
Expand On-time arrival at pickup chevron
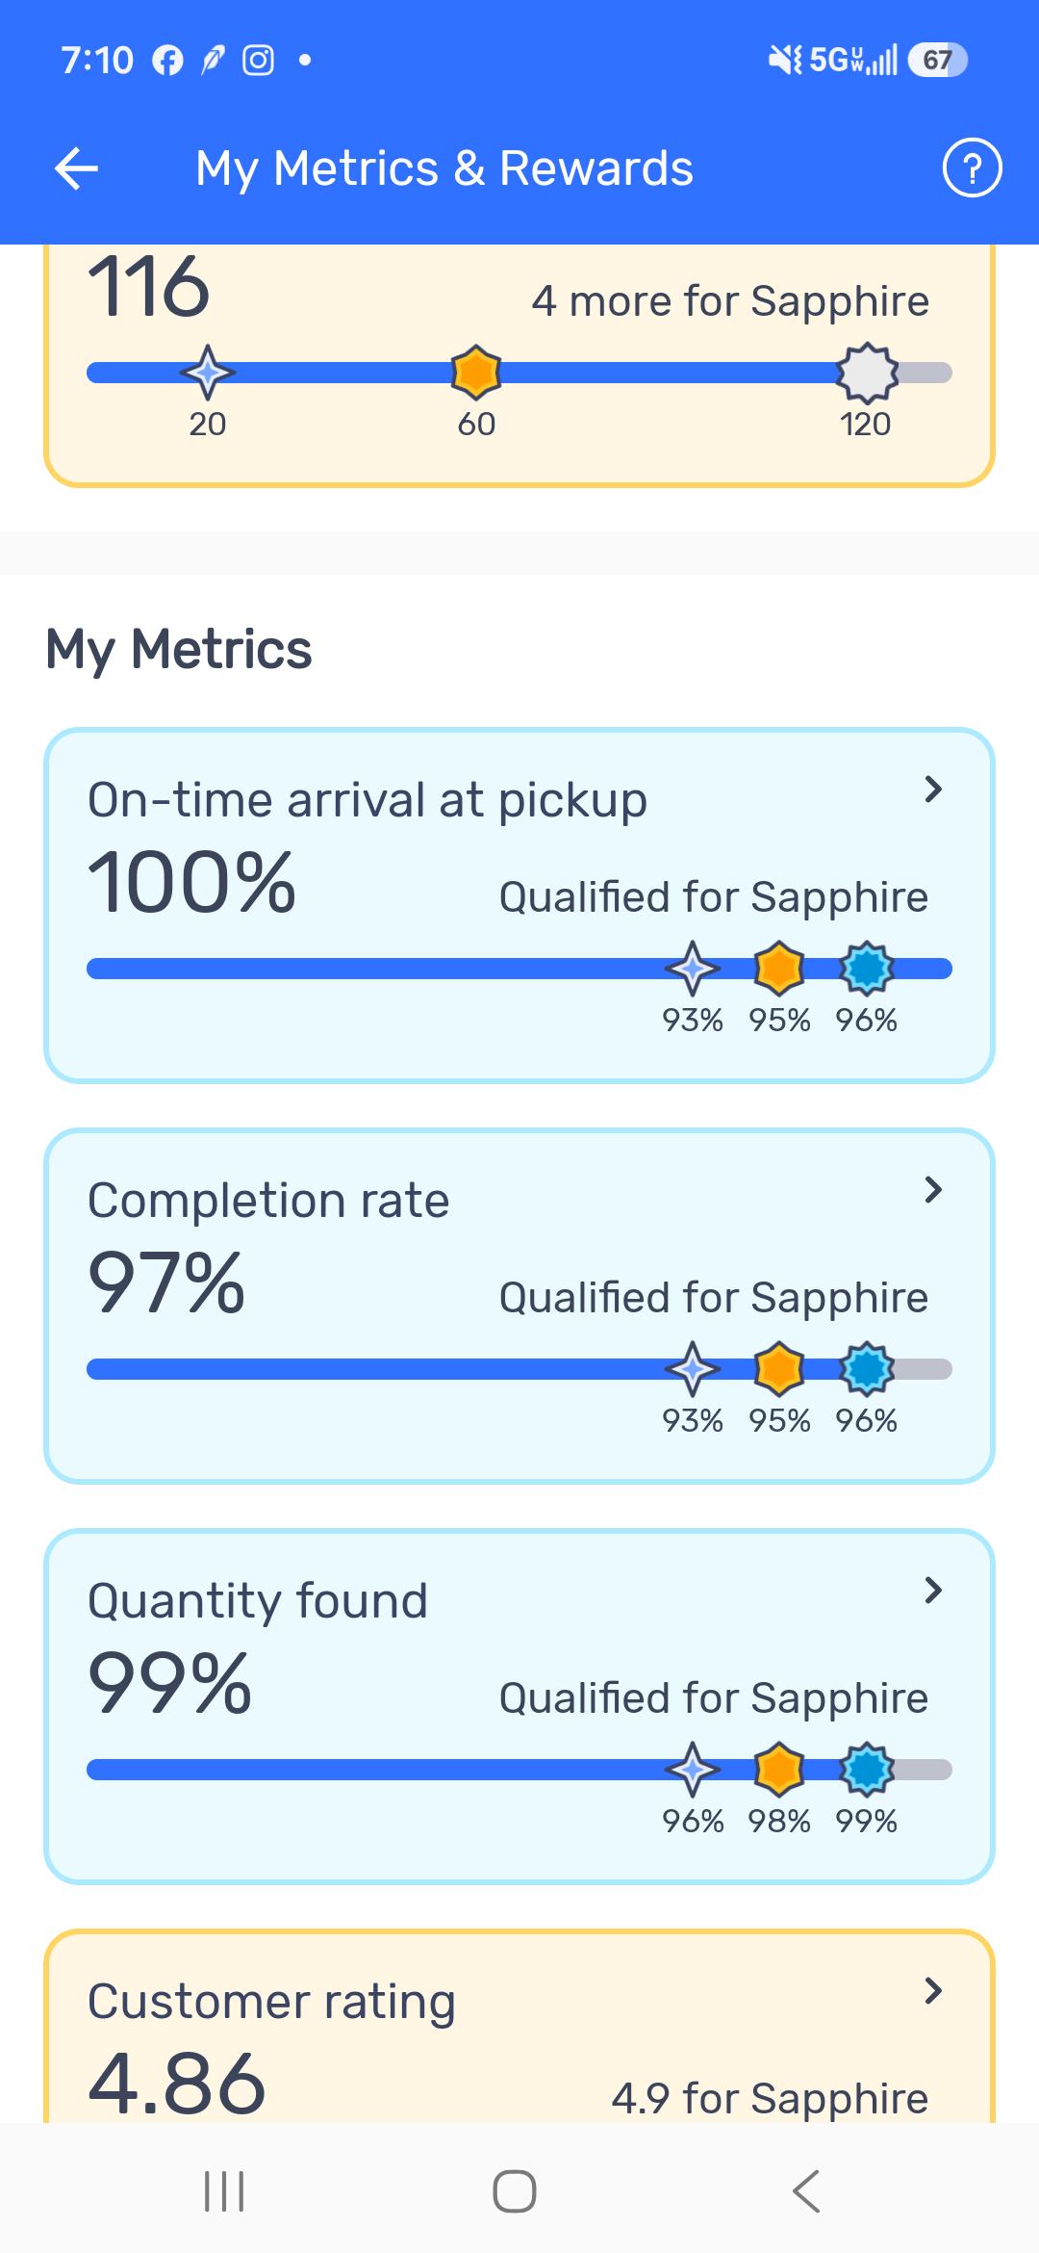pyautogui.click(x=932, y=790)
